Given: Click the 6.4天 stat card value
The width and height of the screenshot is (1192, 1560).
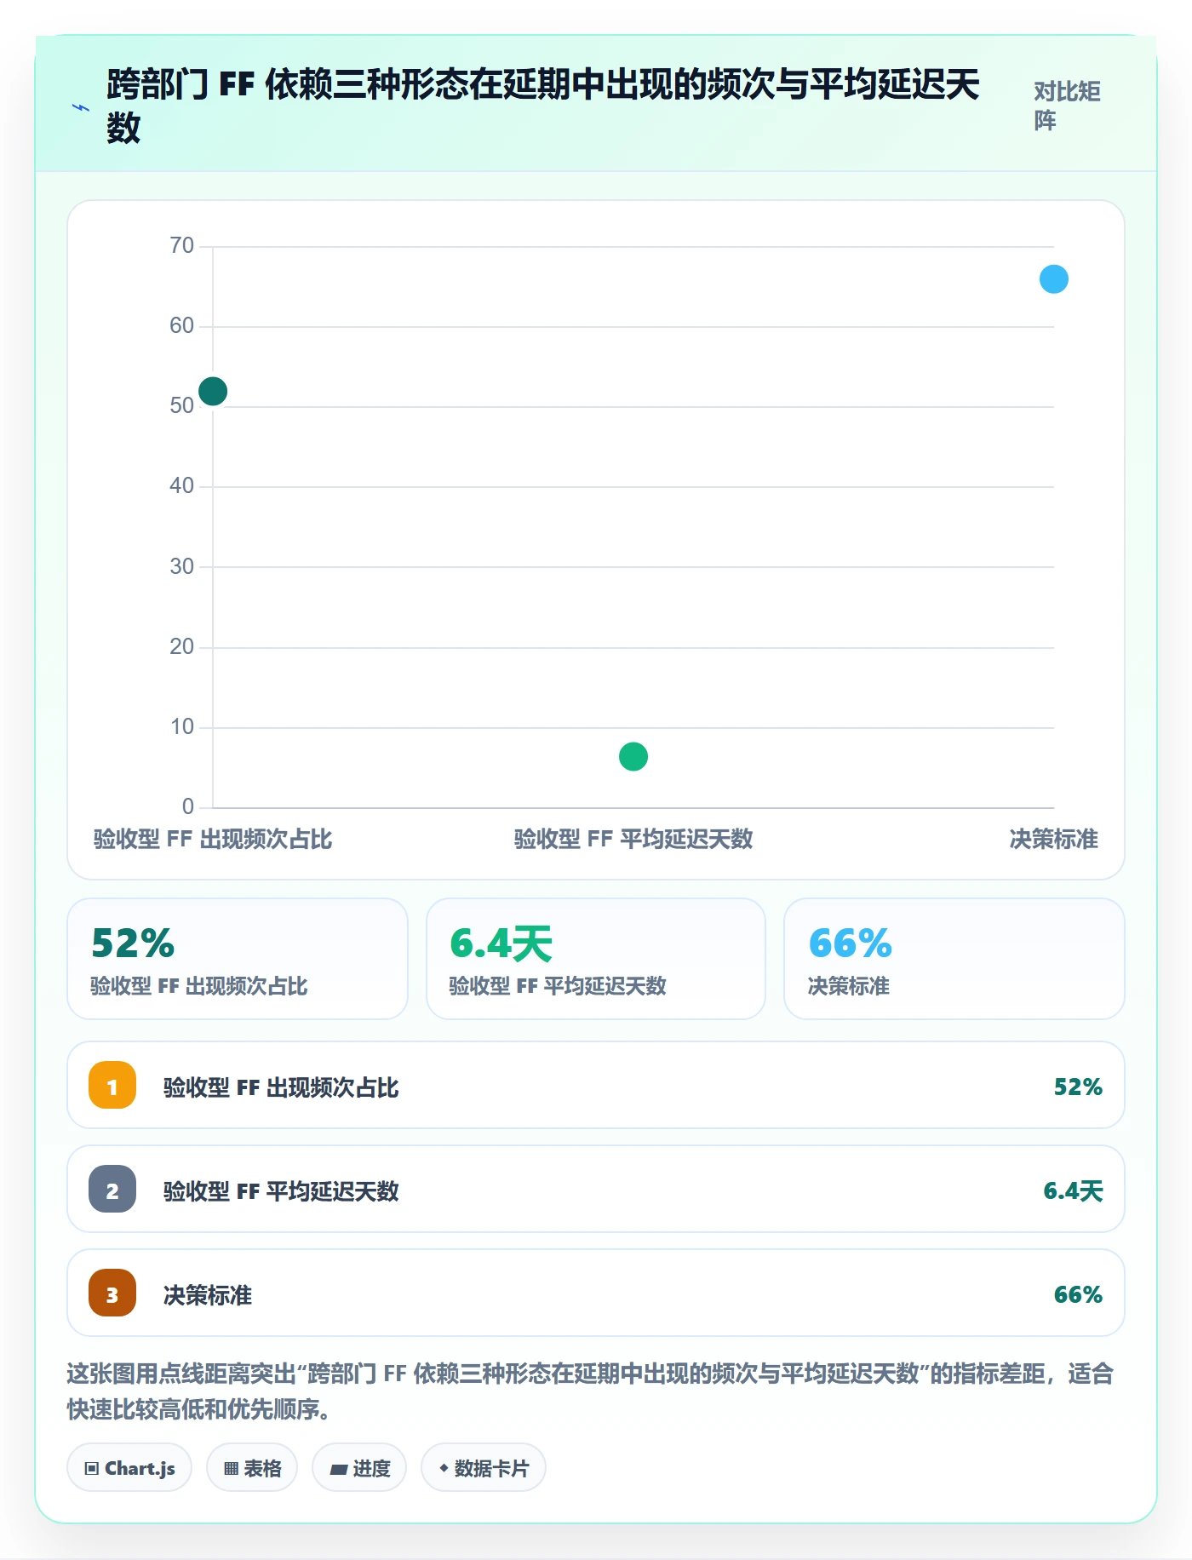Looking at the screenshot, I should click(501, 943).
